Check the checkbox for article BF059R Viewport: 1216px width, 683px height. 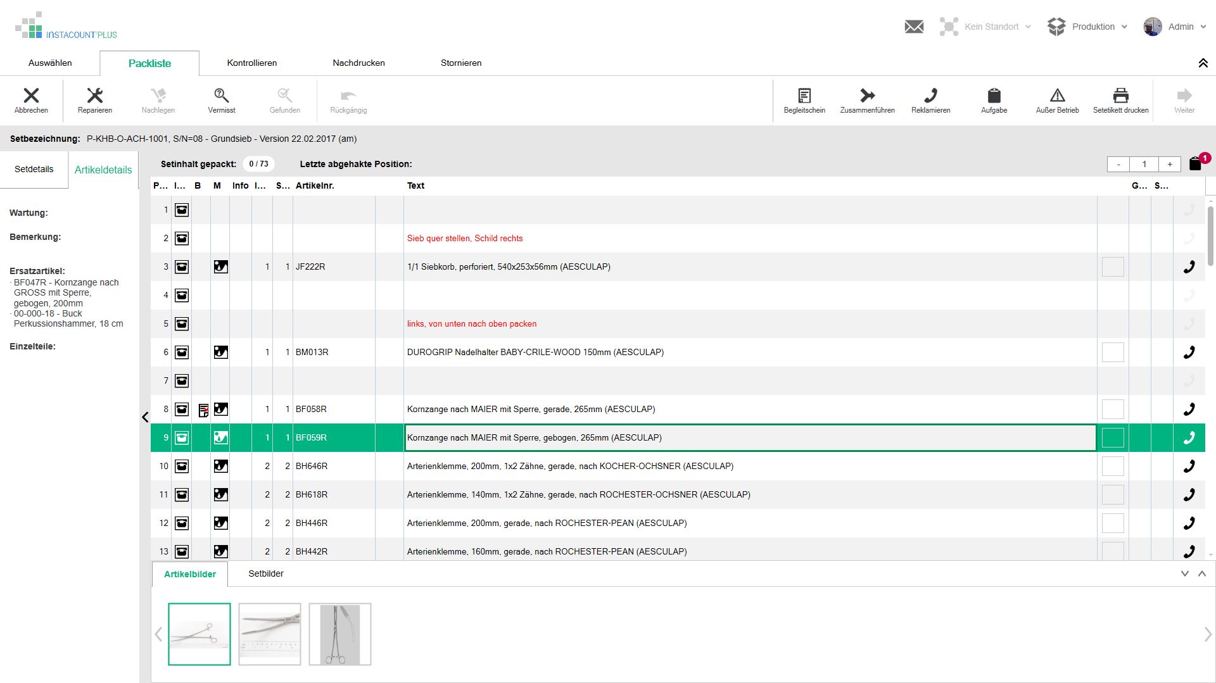pos(1112,437)
